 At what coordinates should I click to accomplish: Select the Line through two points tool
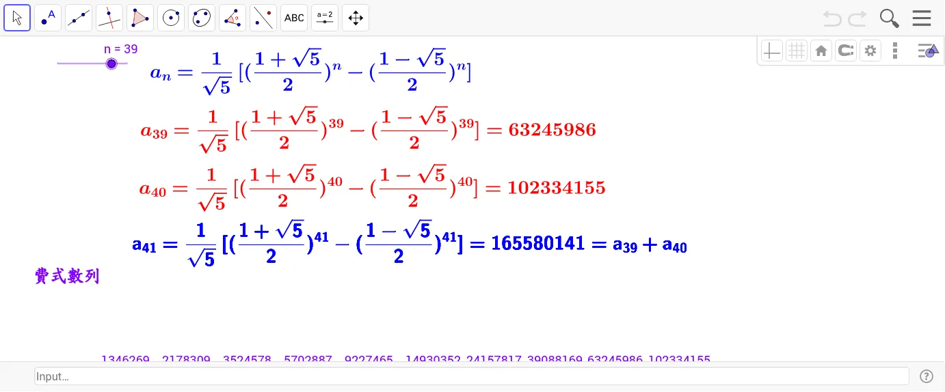(x=79, y=18)
